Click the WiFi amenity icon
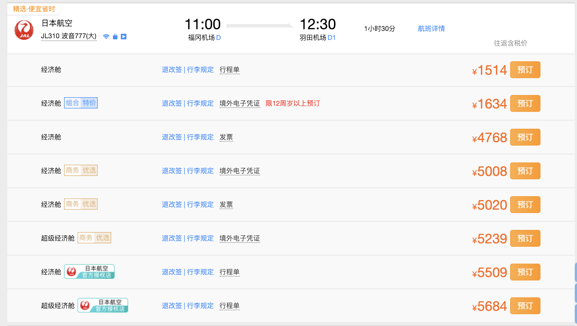 (x=106, y=37)
